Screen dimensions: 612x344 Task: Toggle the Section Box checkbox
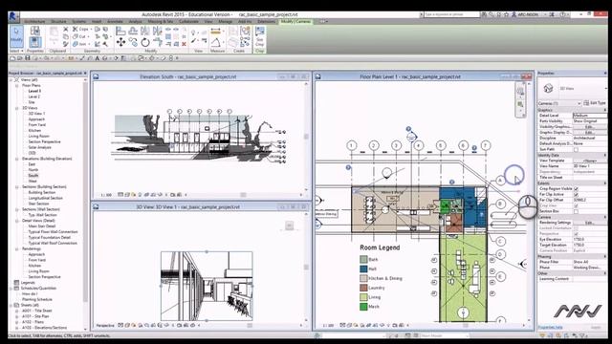(x=576, y=211)
